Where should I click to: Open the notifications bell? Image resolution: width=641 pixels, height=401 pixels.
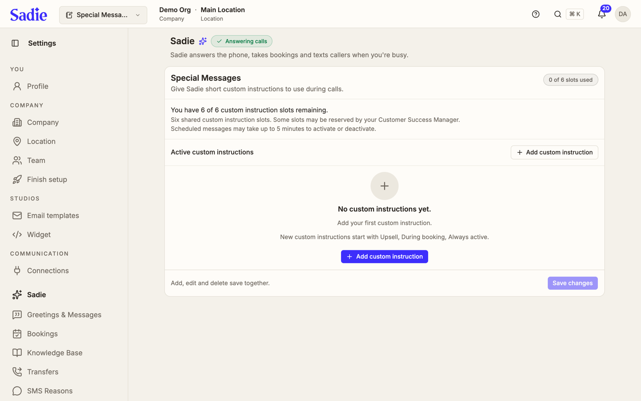pos(601,14)
